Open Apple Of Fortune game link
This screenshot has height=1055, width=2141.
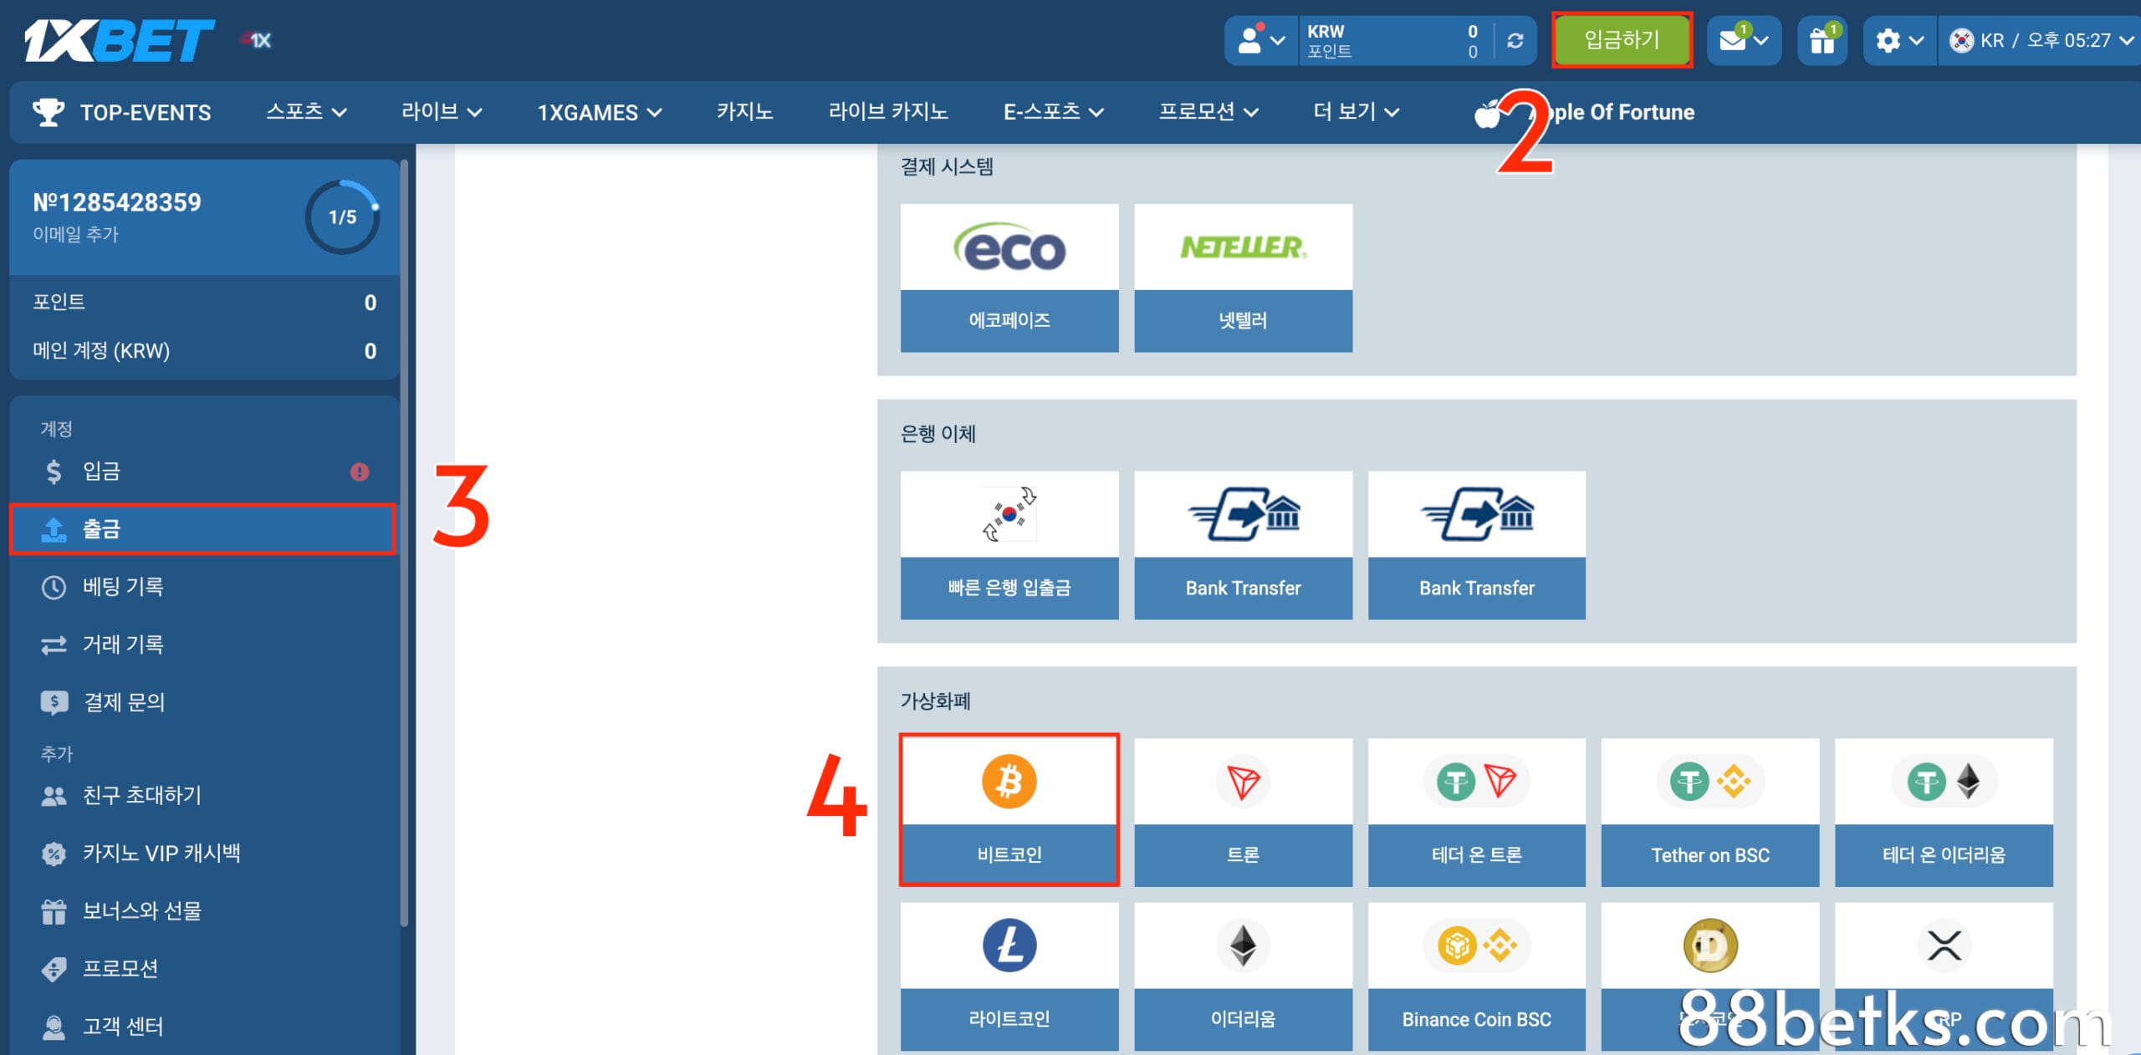click(1585, 112)
